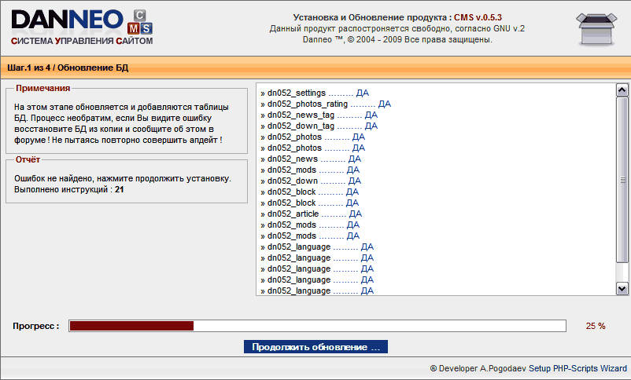Click the dn052_article log entry

coord(311,214)
